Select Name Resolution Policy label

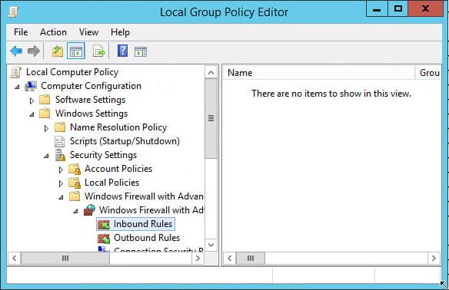tap(118, 127)
